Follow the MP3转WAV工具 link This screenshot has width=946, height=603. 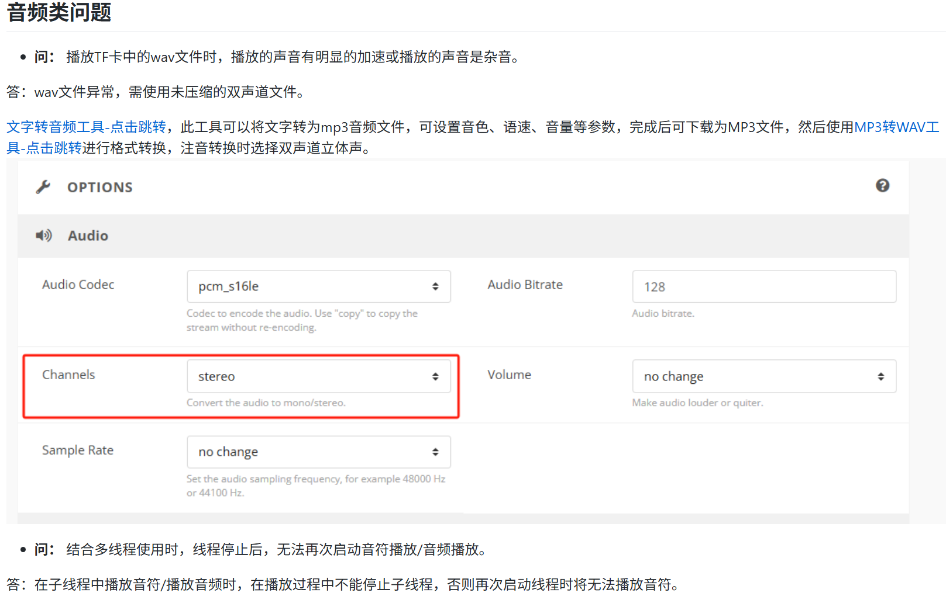pos(896,127)
